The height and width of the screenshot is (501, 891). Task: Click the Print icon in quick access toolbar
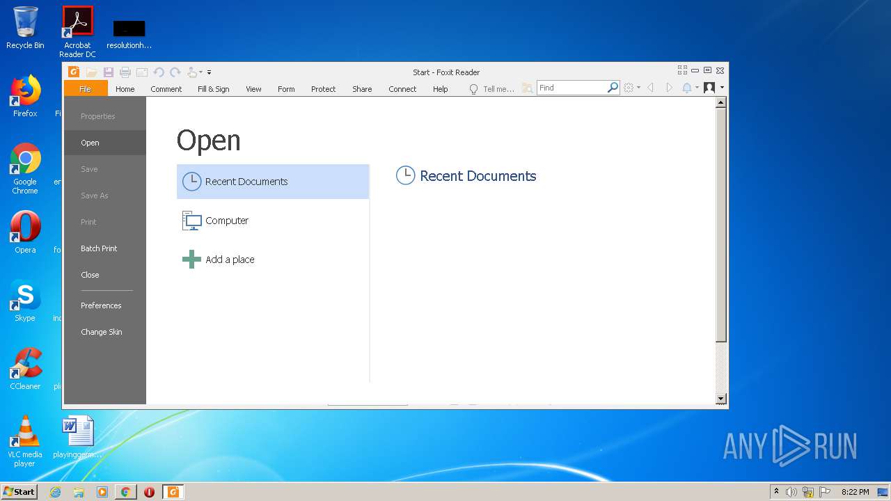[125, 72]
